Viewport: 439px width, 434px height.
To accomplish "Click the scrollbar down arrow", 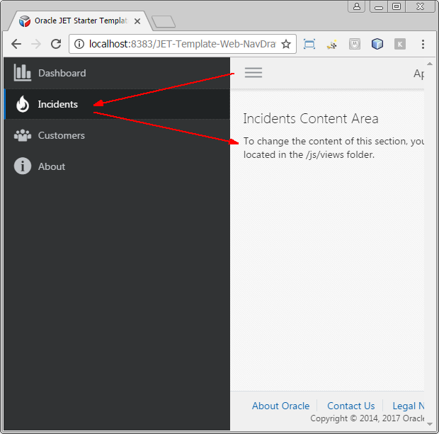I will 430,424.
